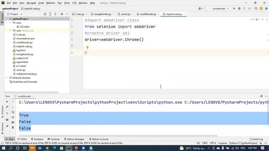Toggle the Favorites side tool window
The image size is (269, 151).
click(2, 128)
